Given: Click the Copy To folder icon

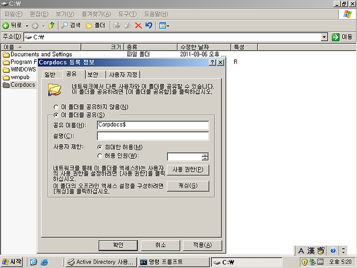Looking at the screenshot, I should click(127, 25).
